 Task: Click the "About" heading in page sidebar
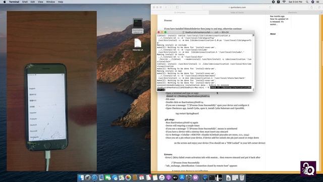273,34
